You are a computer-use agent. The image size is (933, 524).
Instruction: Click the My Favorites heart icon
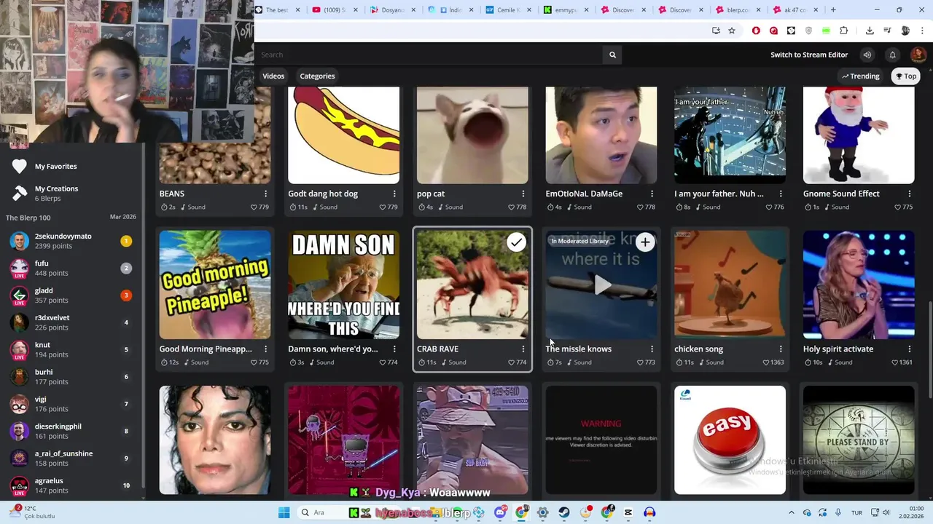tap(20, 167)
